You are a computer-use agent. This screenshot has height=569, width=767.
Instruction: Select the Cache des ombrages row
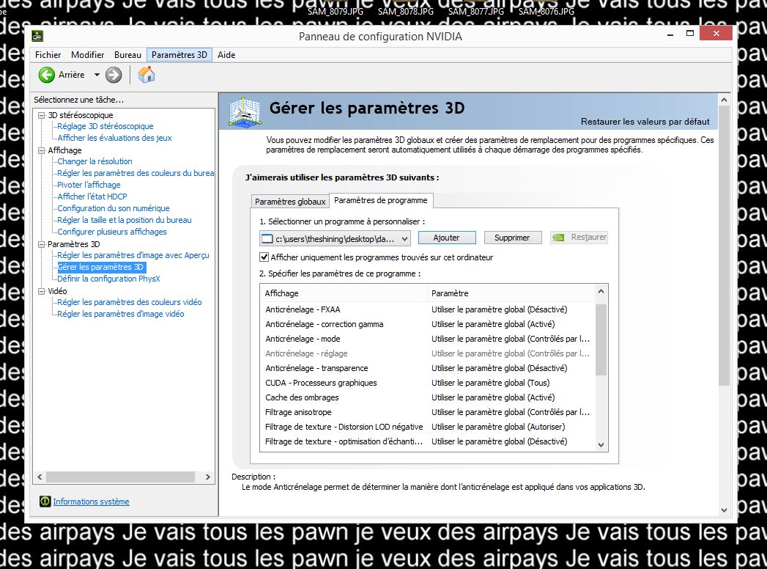pyautogui.click(x=428, y=397)
